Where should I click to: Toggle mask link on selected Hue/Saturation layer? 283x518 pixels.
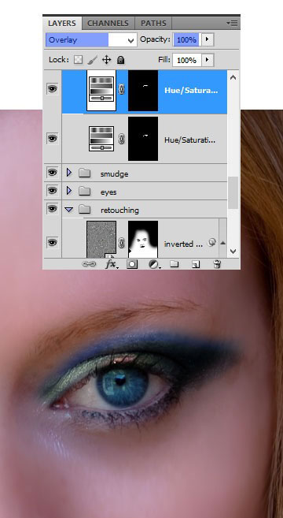122,90
